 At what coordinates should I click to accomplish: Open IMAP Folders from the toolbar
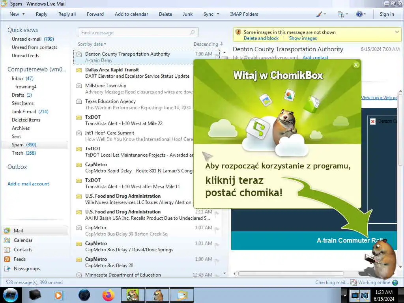tap(244, 14)
